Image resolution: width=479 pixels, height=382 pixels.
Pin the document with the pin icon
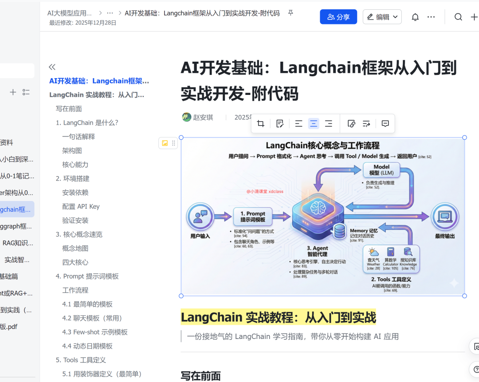pyautogui.click(x=291, y=13)
